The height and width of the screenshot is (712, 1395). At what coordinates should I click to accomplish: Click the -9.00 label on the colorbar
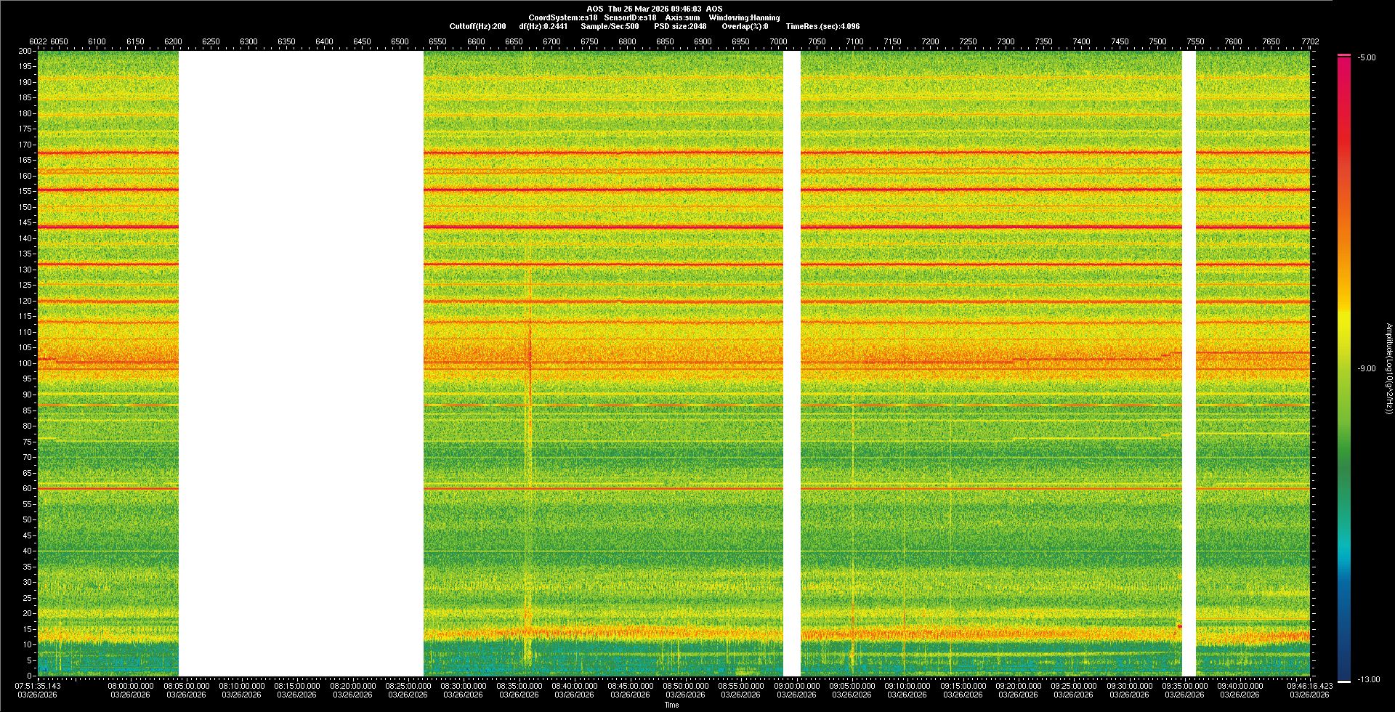tap(1366, 369)
